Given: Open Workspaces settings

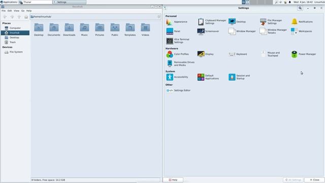Looking at the screenshot, I should [x=301, y=31].
